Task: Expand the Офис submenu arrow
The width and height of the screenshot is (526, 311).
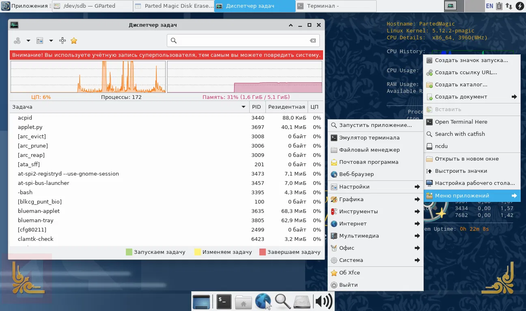Action: coord(417,248)
